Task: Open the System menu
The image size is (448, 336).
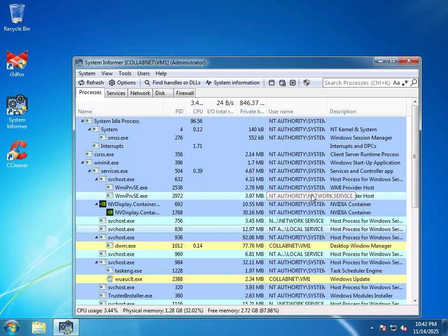Action: click(x=87, y=73)
